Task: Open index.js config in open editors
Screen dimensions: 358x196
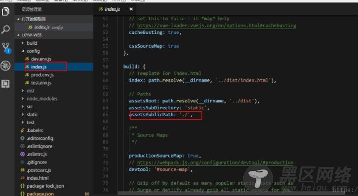Action: coord(54,27)
